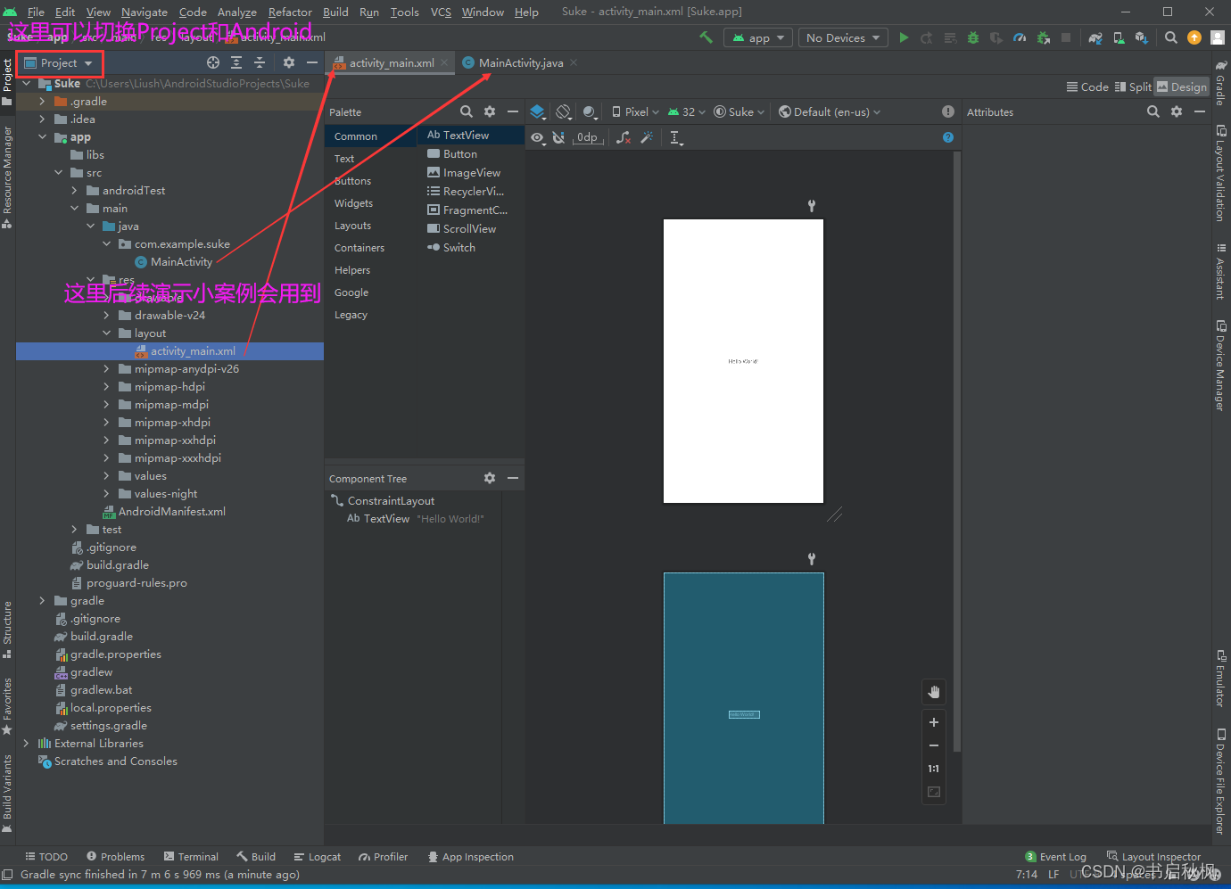Select activity_main.xml editor tab
1231x889 pixels.
pos(392,62)
